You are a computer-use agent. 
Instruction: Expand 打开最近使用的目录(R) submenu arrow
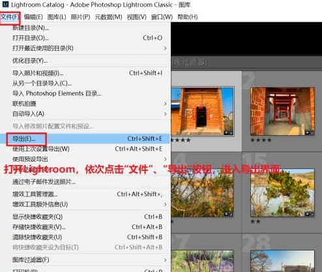[x=165, y=48]
